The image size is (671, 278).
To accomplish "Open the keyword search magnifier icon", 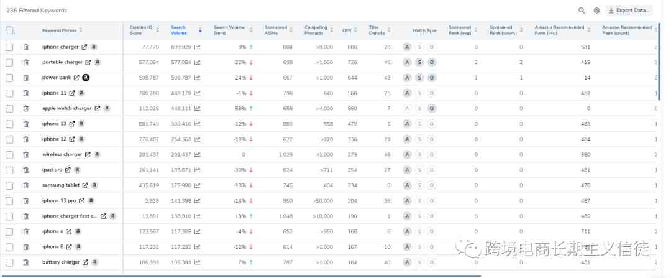I will coord(581,11).
